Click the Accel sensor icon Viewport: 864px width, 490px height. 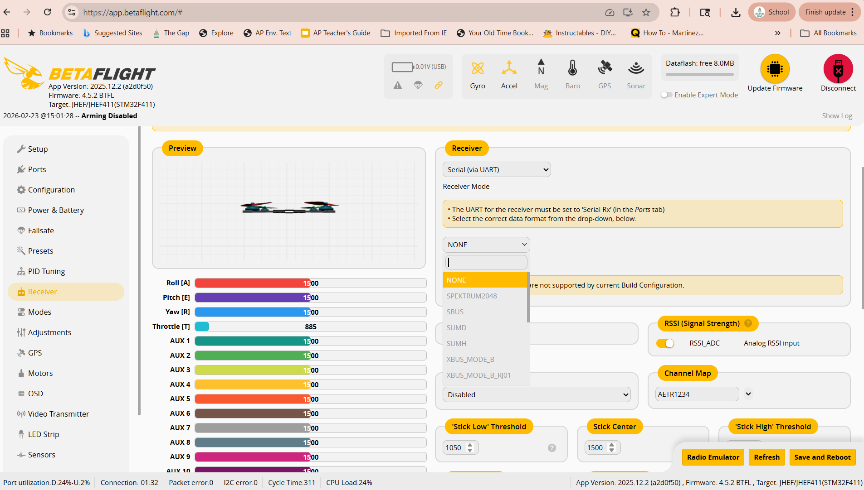coord(509,68)
